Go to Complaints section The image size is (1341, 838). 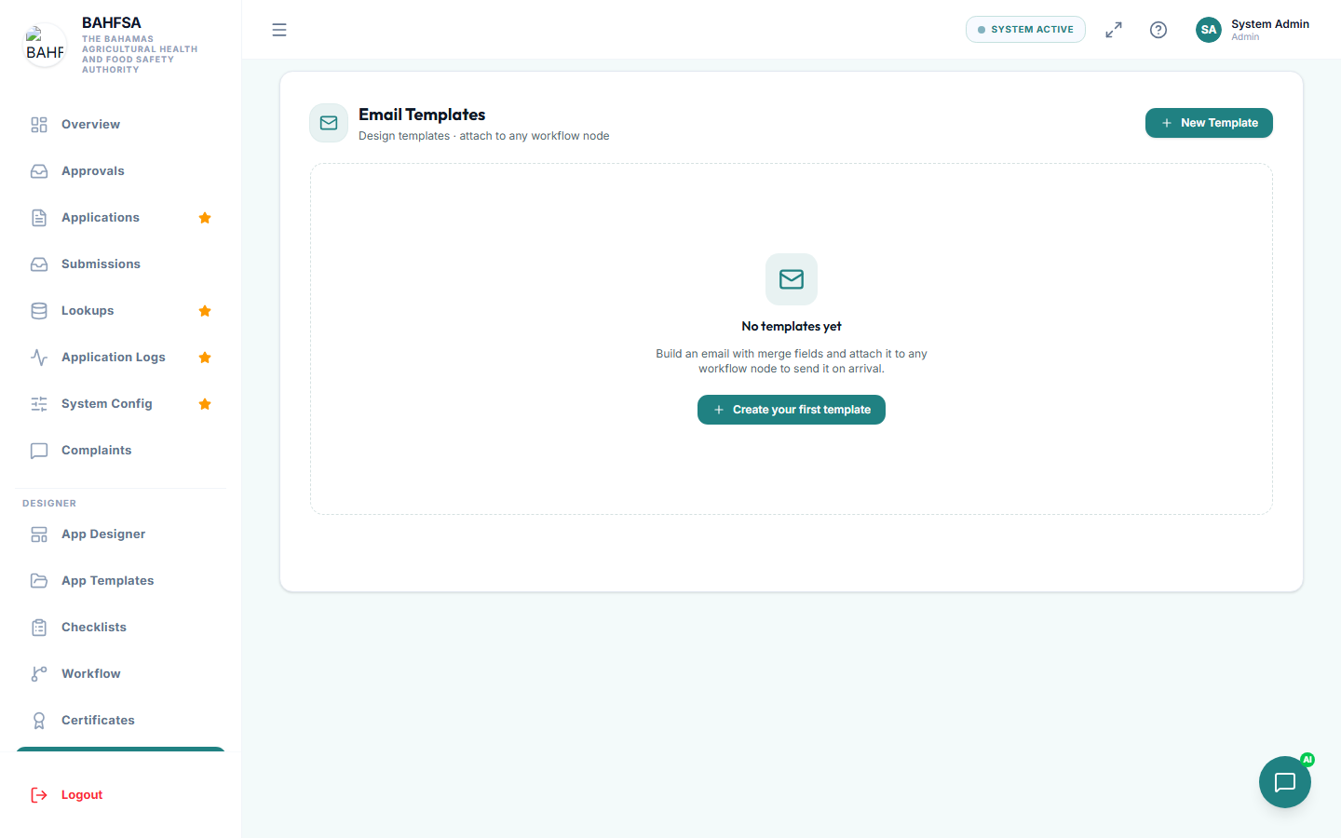(121, 451)
